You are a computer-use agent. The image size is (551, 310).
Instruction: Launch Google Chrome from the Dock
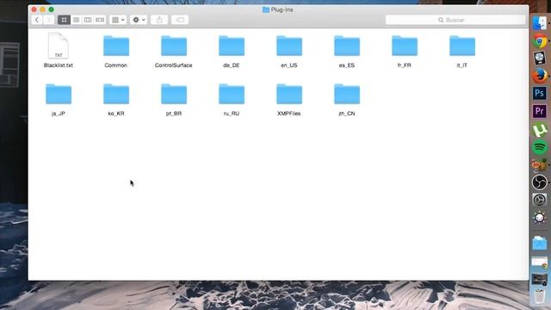point(540,40)
